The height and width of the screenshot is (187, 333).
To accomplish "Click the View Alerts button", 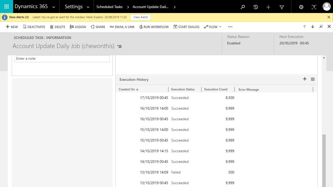I will tap(141, 17).
